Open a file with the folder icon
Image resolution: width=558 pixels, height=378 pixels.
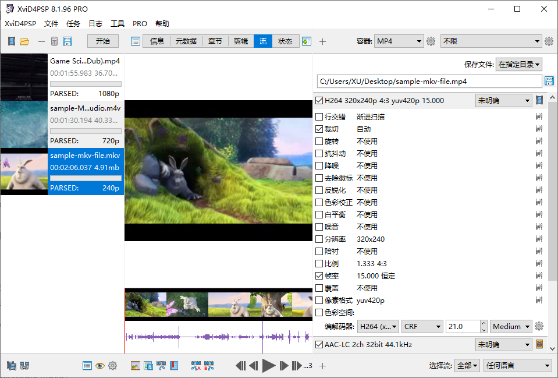(25, 41)
